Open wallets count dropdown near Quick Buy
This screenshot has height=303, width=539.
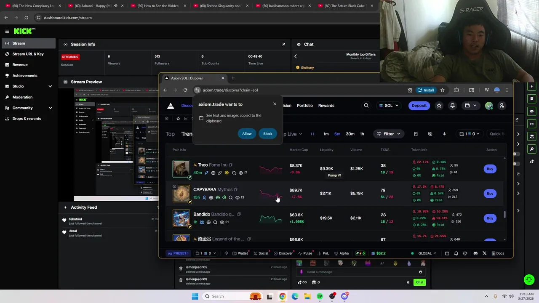(x=470, y=134)
